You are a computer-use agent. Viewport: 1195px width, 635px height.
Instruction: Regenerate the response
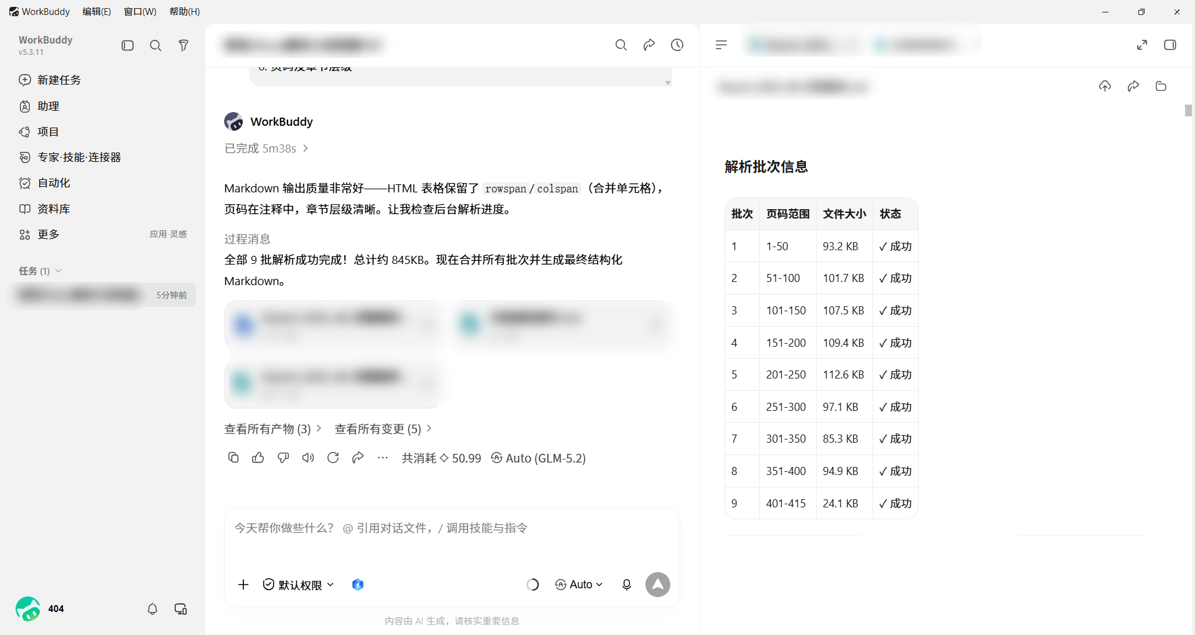[333, 458]
